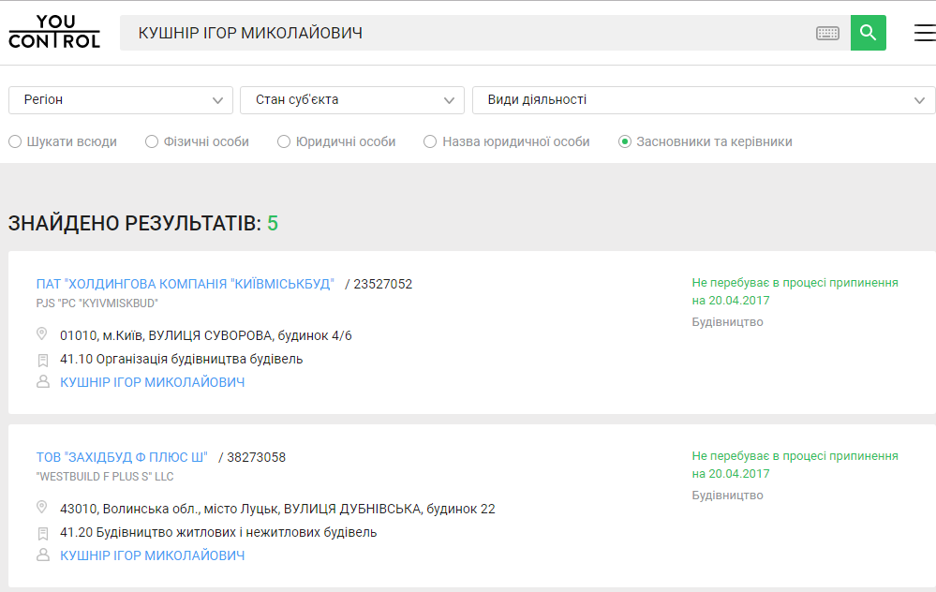
Task: Select 'Юридичні особи' radio button
Action: click(284, 142)
